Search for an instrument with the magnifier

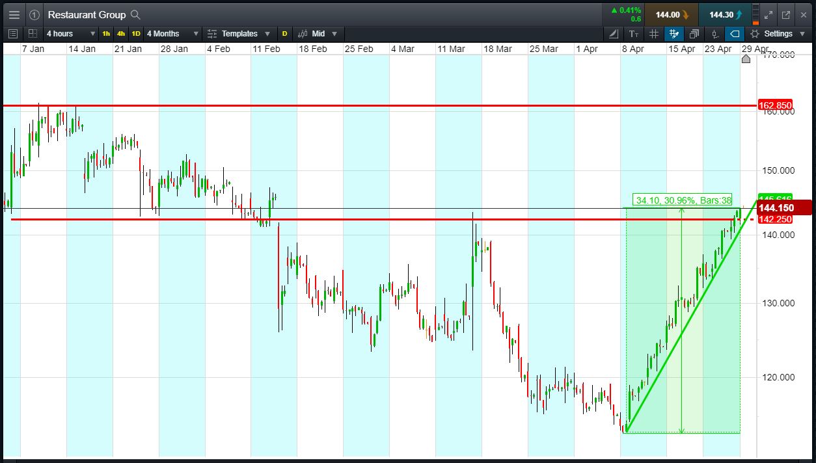pyautogui.click(x=135, y=14)
